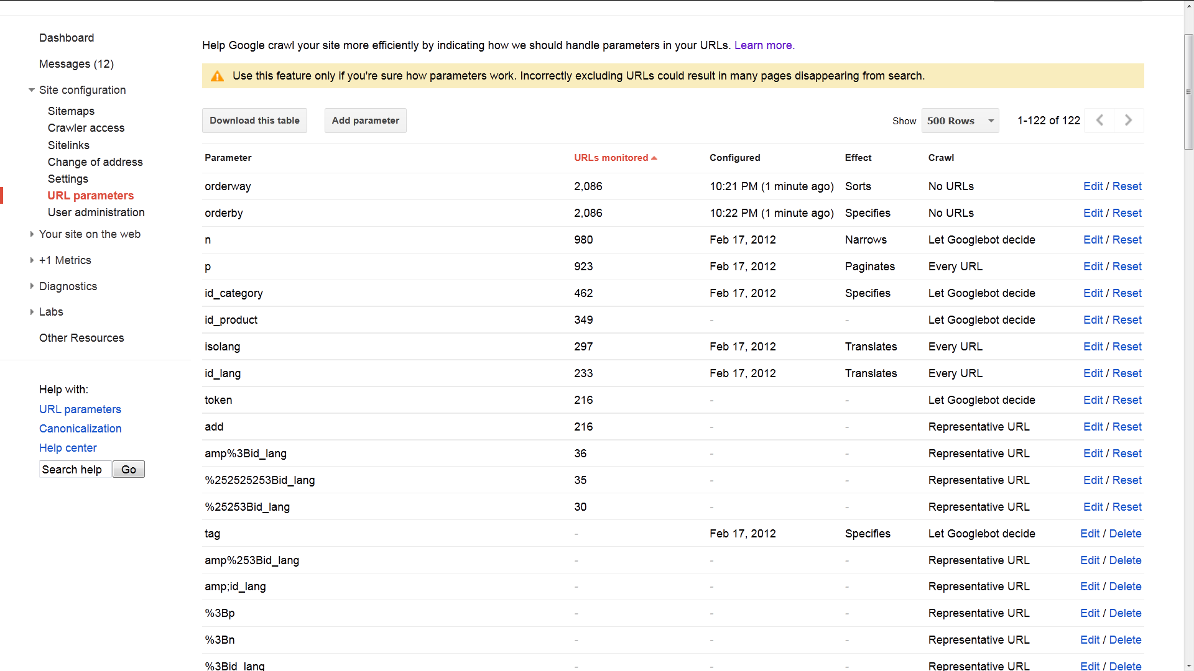Open Messages (12)

(76, 64)
